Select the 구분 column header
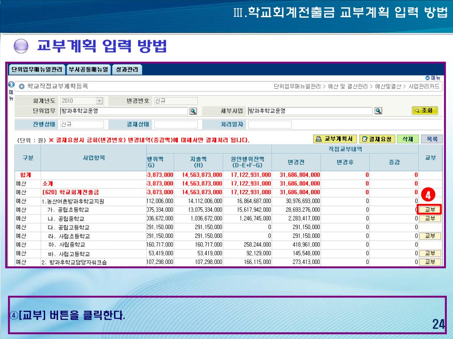Viewport: 453px width, 339px height. tap(28, 158)
